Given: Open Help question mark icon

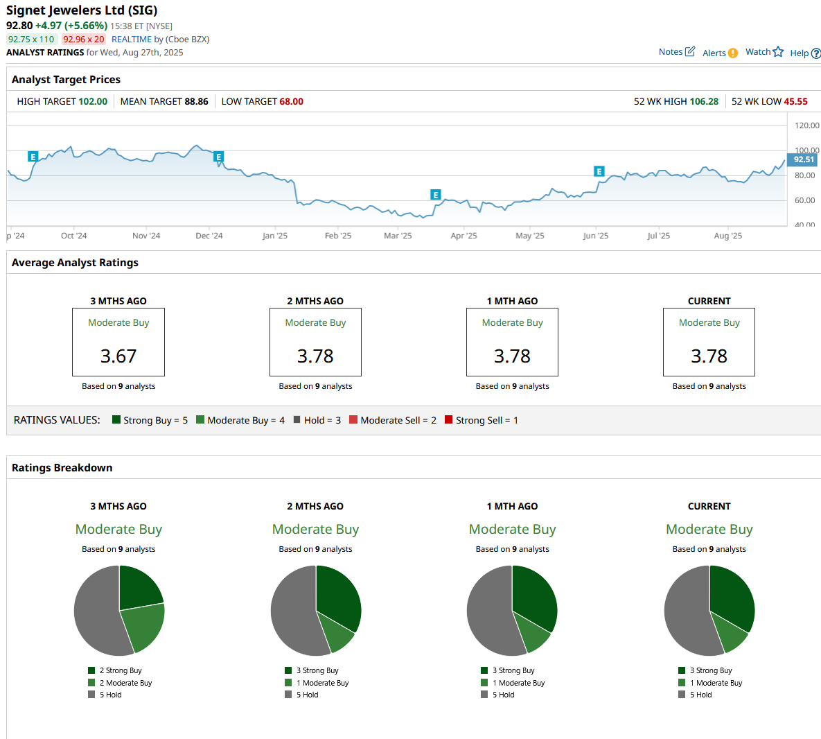Looking at the screenshot, I should pyautogui.click(x=815, y=53).
